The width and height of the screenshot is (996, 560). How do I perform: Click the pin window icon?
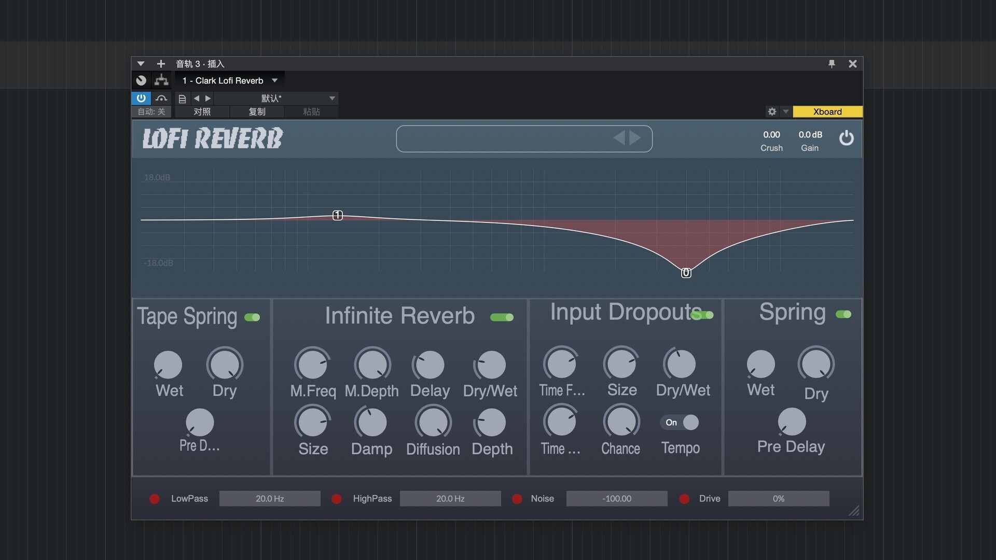832,64
